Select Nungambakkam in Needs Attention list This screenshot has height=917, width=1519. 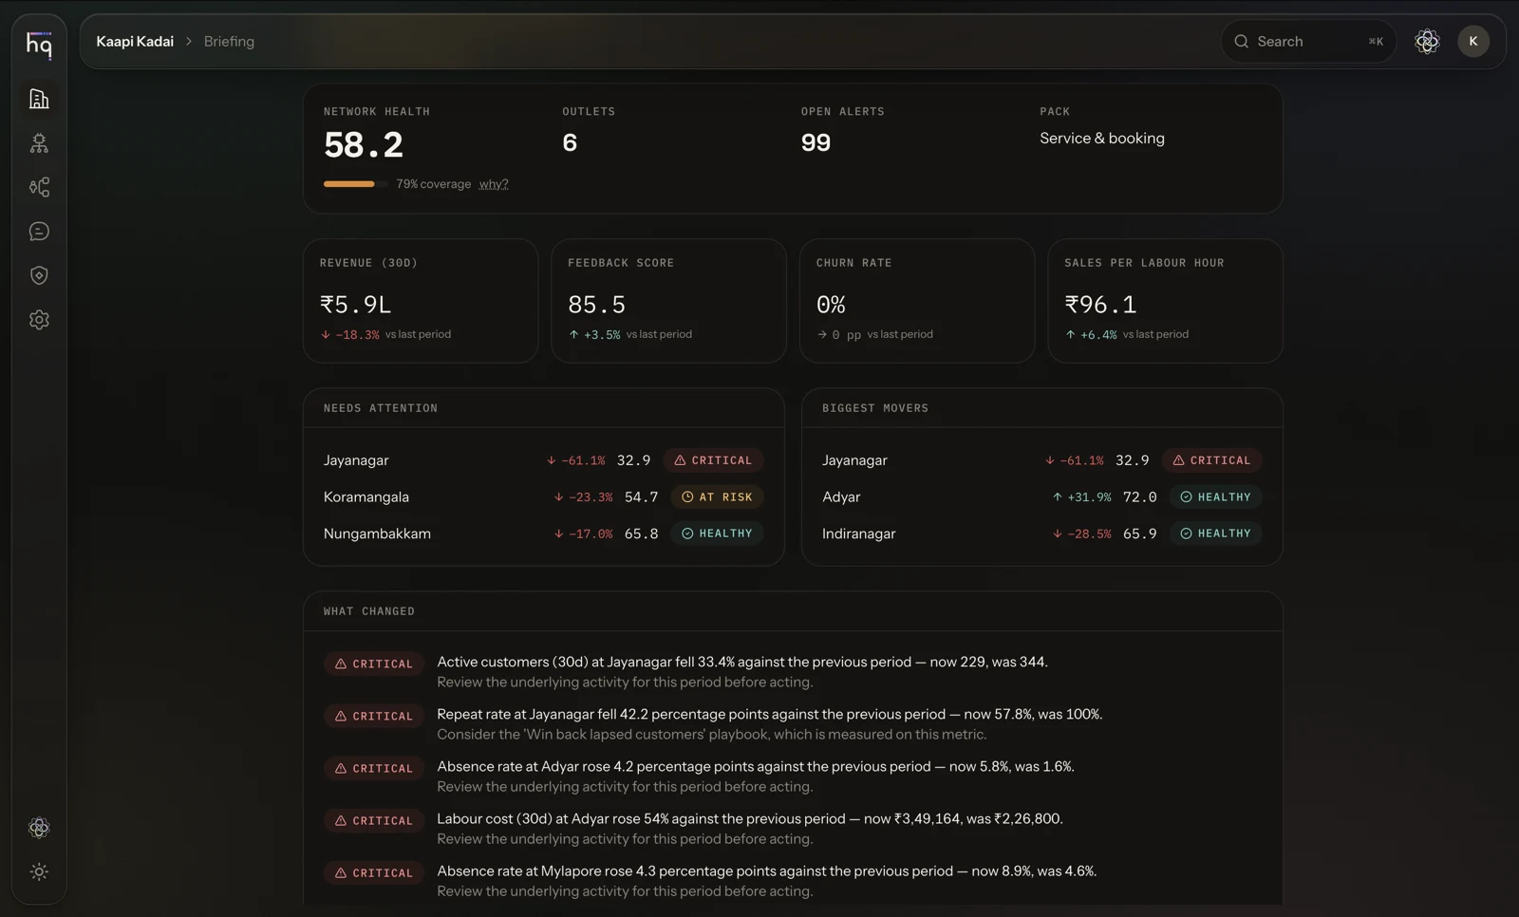[543, 533]
